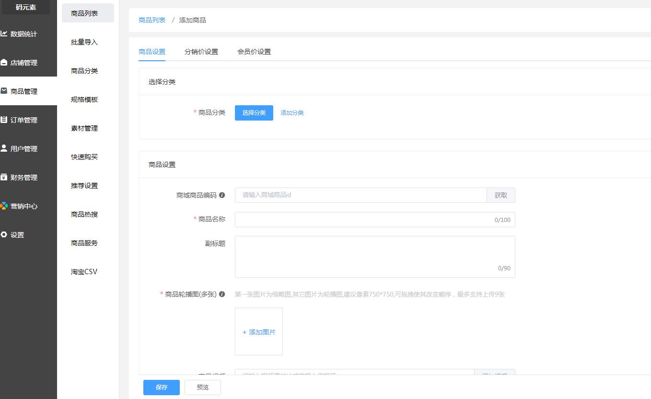Click the 码元素 logo text

(26, 7)
